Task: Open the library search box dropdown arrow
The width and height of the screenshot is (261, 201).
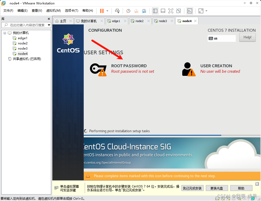Action: (49, 25)
